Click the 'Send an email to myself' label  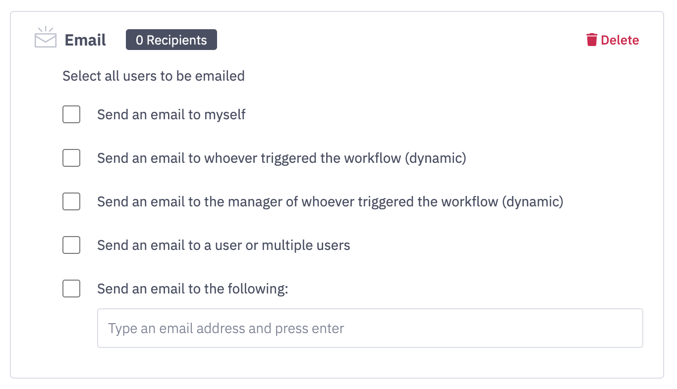point(171,115)
